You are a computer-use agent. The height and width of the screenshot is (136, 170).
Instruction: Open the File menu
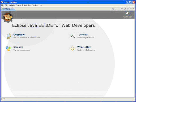click(2, 5)
